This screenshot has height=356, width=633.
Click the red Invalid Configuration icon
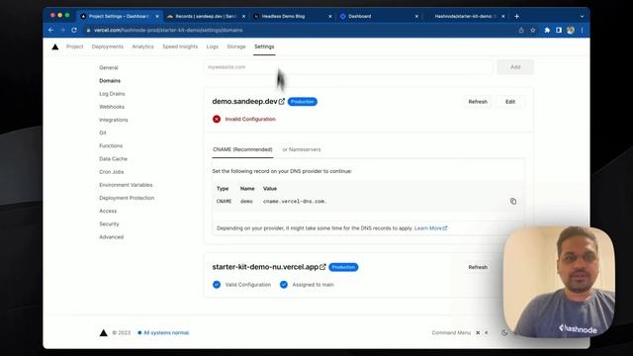217,119
